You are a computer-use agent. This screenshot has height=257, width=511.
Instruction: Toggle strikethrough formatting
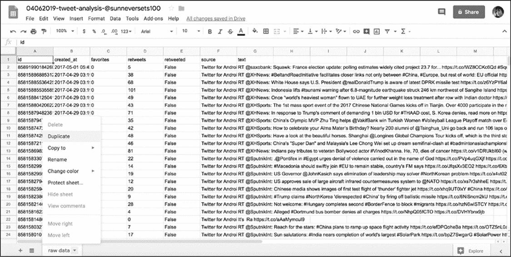pyautogui.click(x=230, y=31)
